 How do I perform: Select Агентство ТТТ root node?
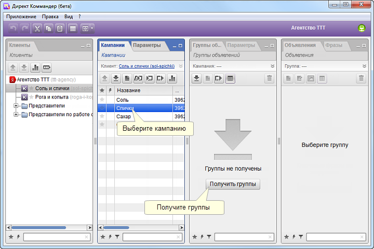pyautogui.click(x=33, y=79)
